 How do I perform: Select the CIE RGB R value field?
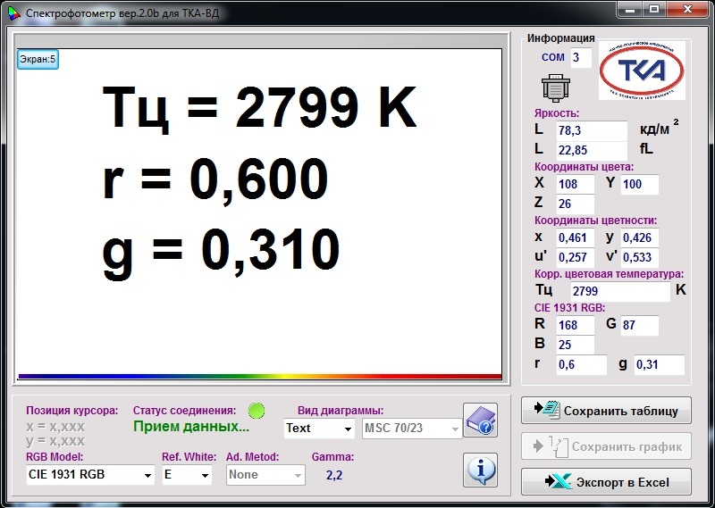574,326
